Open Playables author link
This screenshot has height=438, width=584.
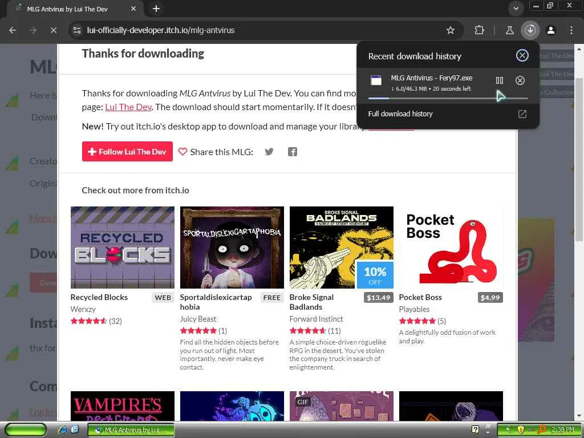414,309
